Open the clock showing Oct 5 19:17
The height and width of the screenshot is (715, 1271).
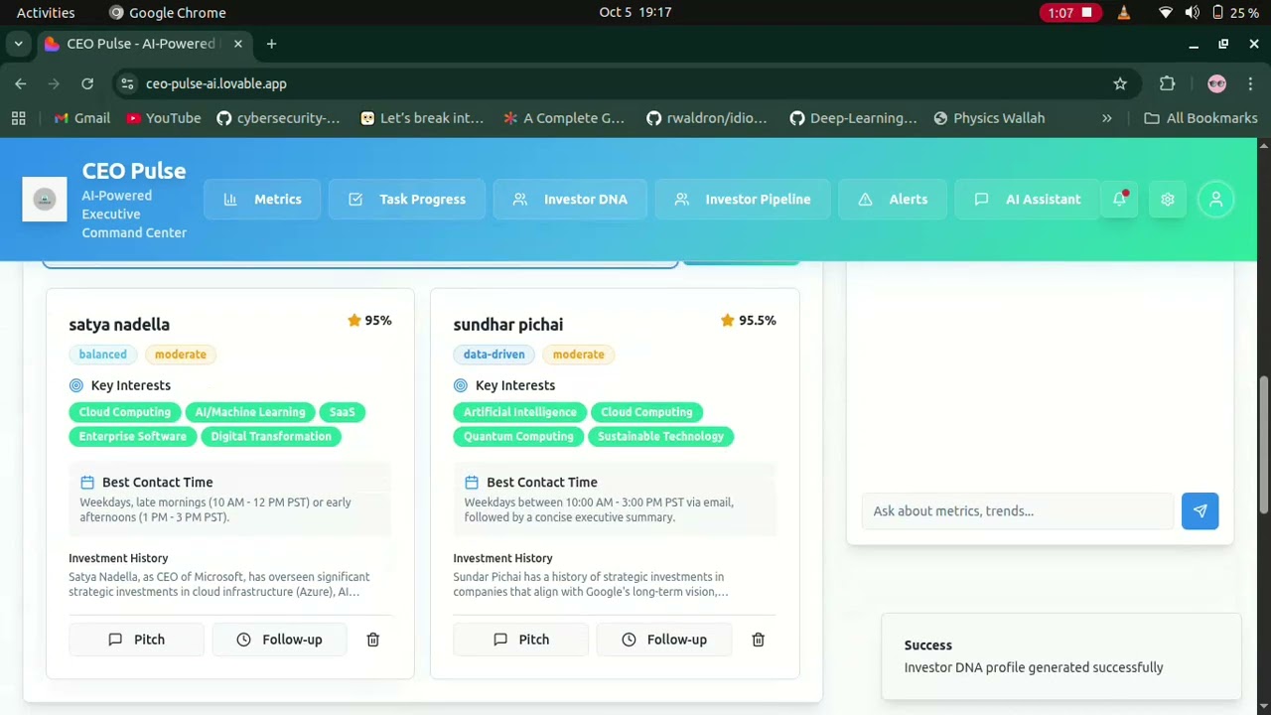pos(635,13)
